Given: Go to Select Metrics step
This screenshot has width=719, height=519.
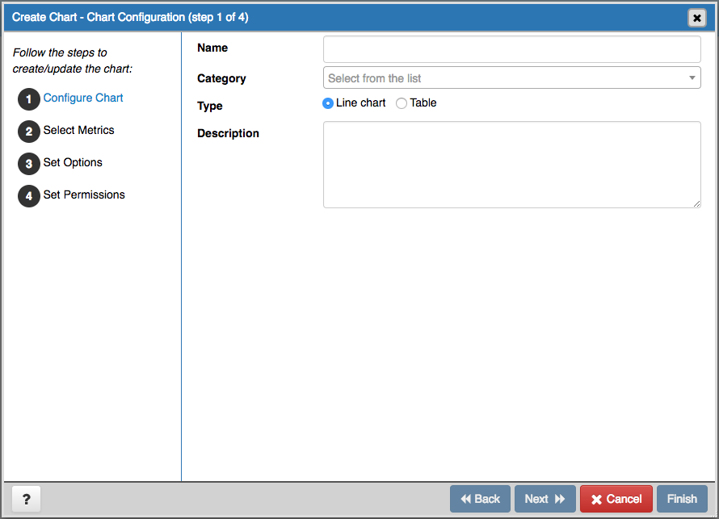Looking at the screenshot, I should (79, 130).
